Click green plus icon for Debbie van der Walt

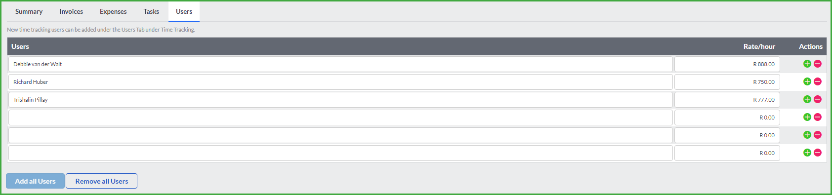807,64
